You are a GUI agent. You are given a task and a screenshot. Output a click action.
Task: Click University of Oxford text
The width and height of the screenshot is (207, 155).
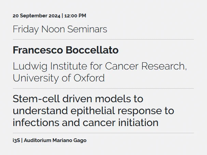pyautogui.click(x=59, y=78)
